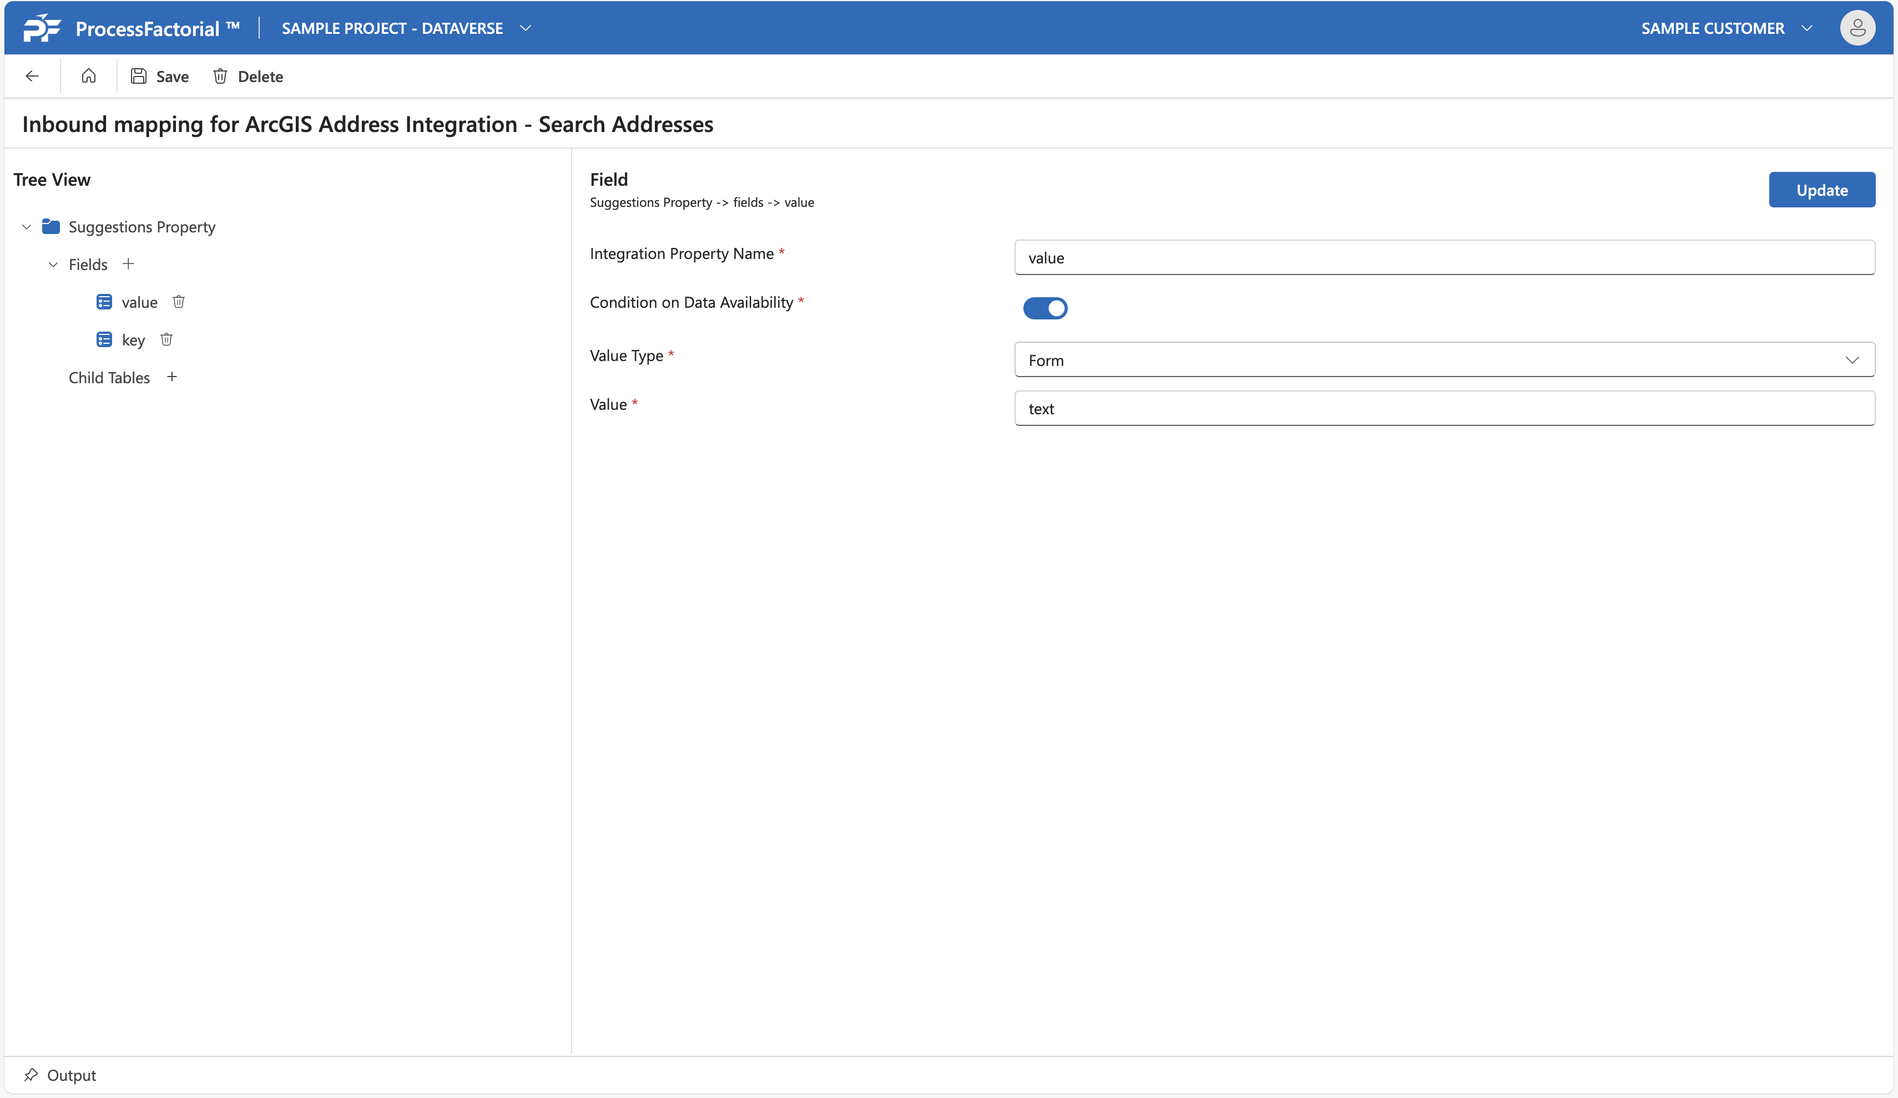Image resolution: width=1898 pixels, height=1098 pixels.
Task: Collapse the Suggestions Property node
Action: (x=27, y=226)
